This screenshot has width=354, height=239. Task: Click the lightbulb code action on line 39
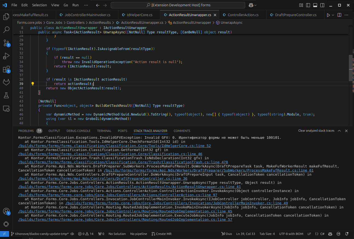pos(33,84)
